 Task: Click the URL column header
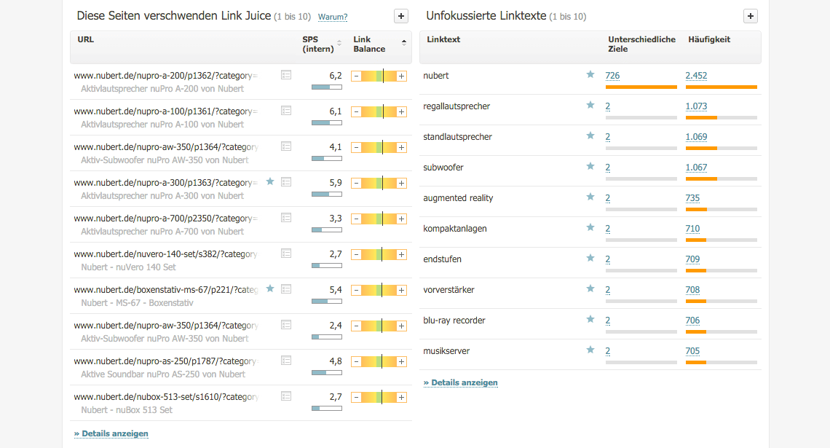coord(86,40)
